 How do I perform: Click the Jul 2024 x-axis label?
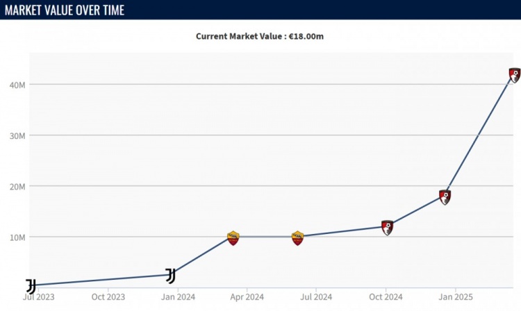click(x=316, y=296)
